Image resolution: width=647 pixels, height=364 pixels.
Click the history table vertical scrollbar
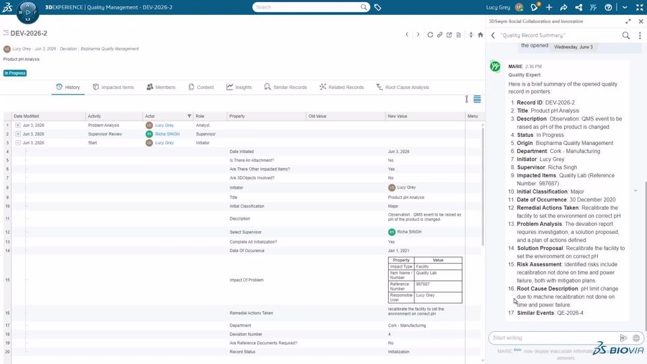click(x=483, y=186)
